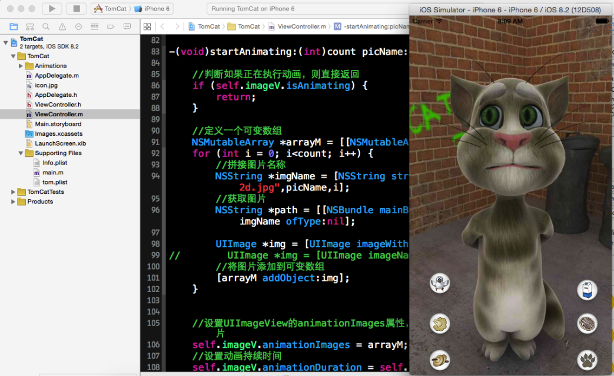This screenshot has width=614, height=376.
Task: Click the simulator status bar time 8:09 AM
Action: click(510, 21)
